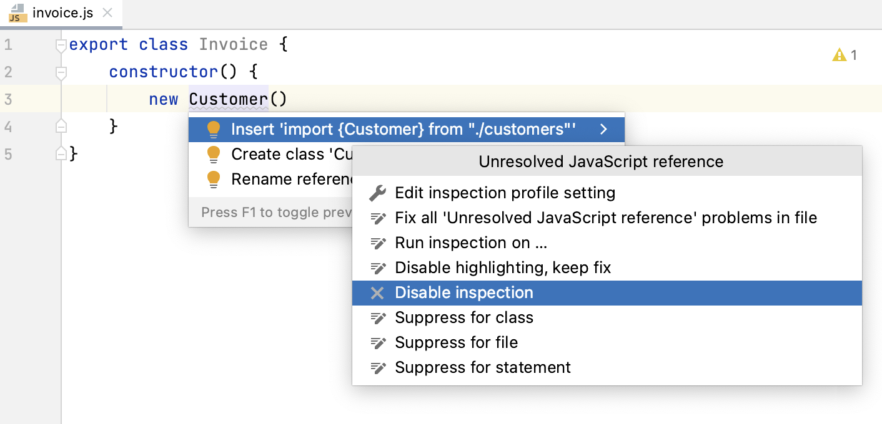
Task: Open Edit inspection profile setting
Action: point(504,193)
